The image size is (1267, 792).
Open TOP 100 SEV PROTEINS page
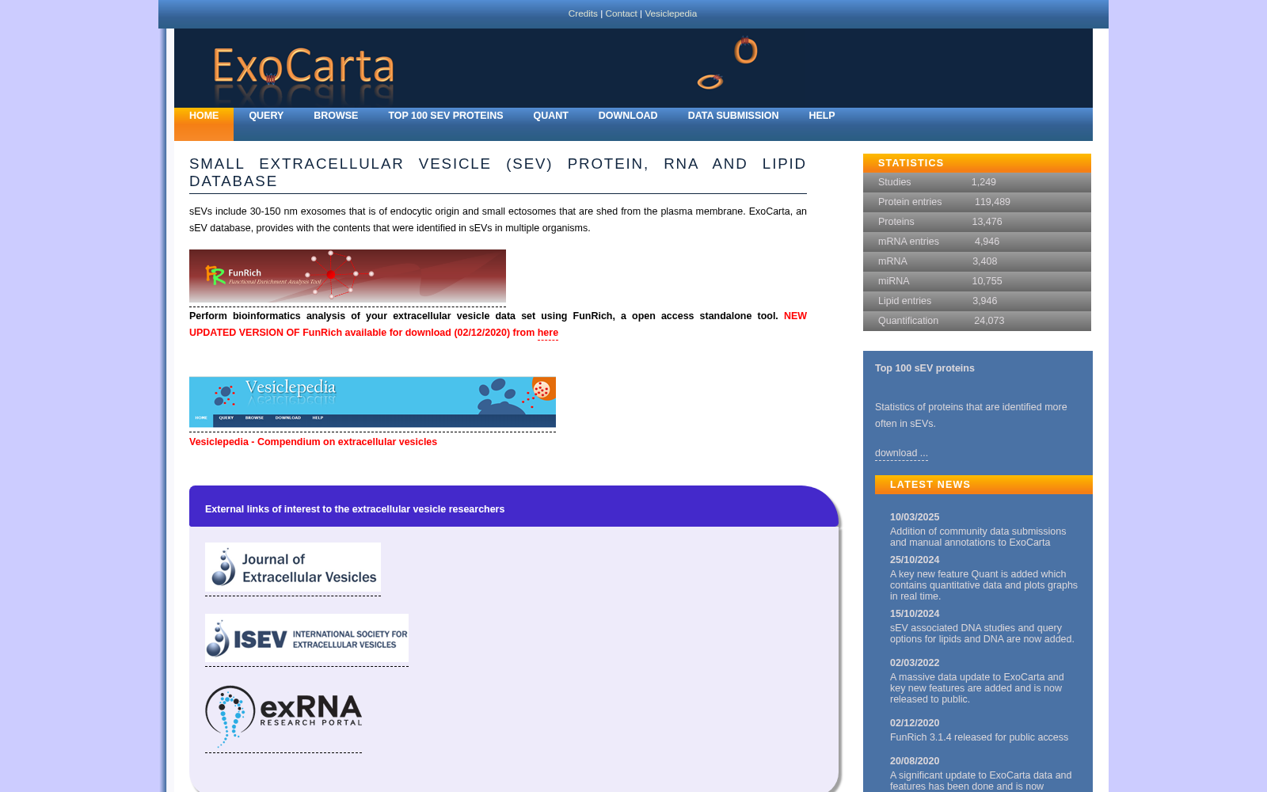click(x=445, y=116)
